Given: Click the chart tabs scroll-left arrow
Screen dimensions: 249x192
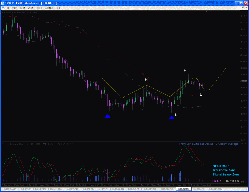Looking at the screenshot, I should [x=243, y=189].
